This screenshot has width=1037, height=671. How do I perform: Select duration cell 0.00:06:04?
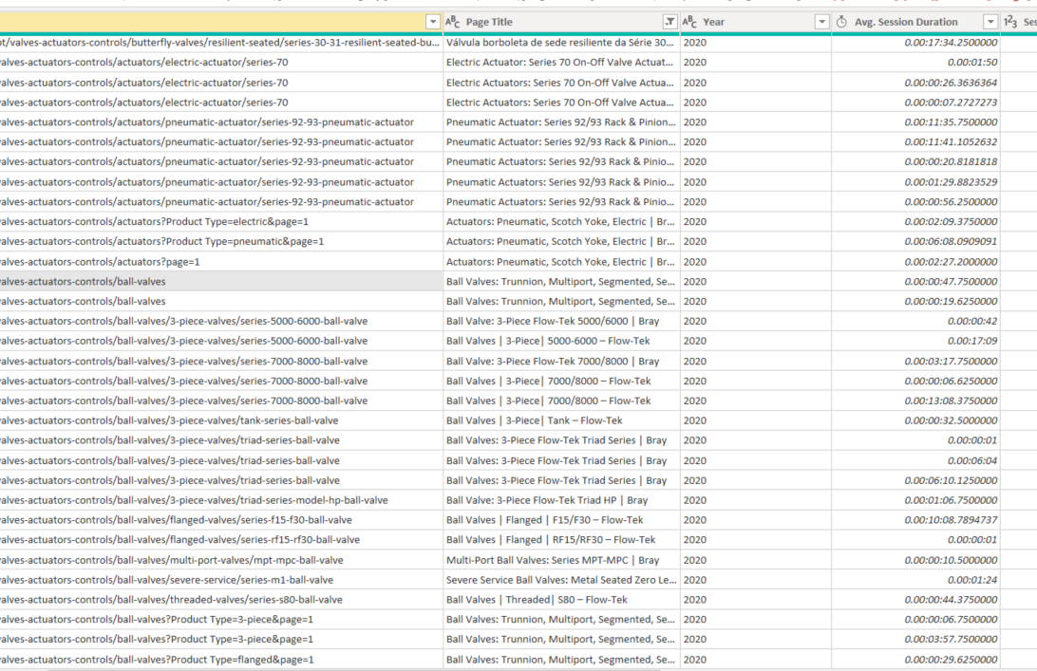tap(916, 460)
